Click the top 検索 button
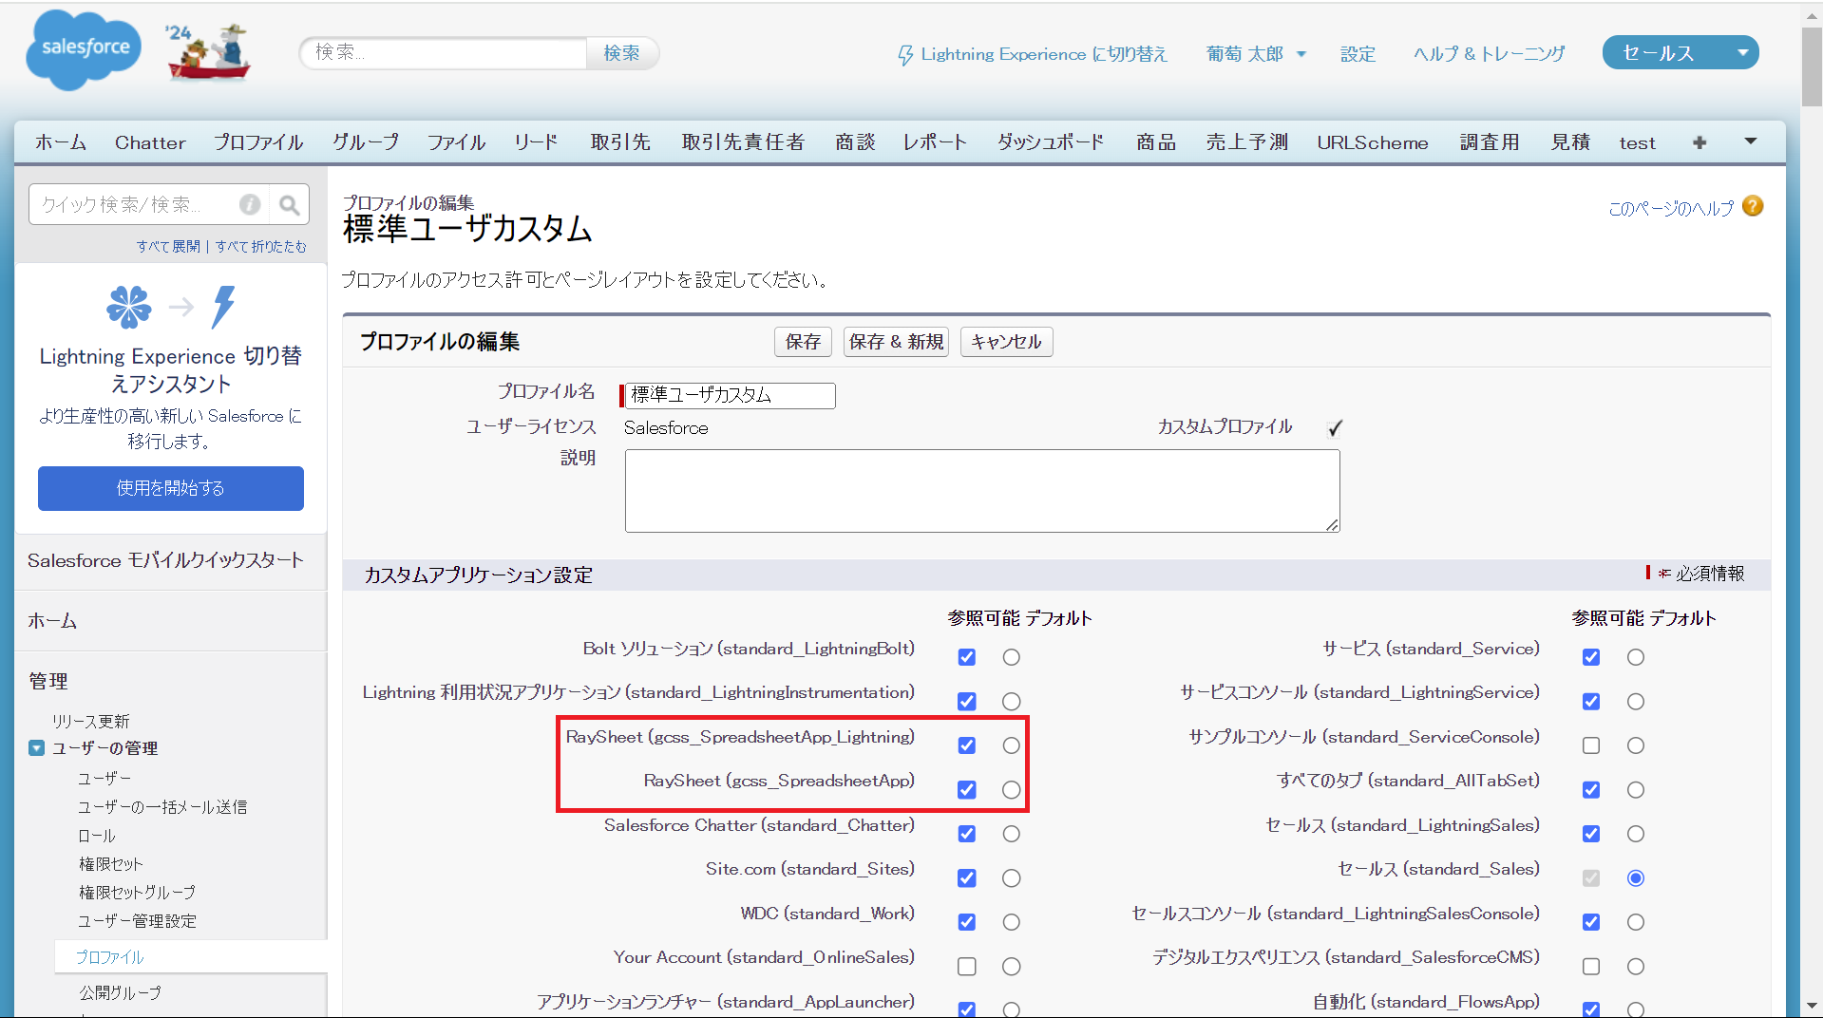 (622, 53)
